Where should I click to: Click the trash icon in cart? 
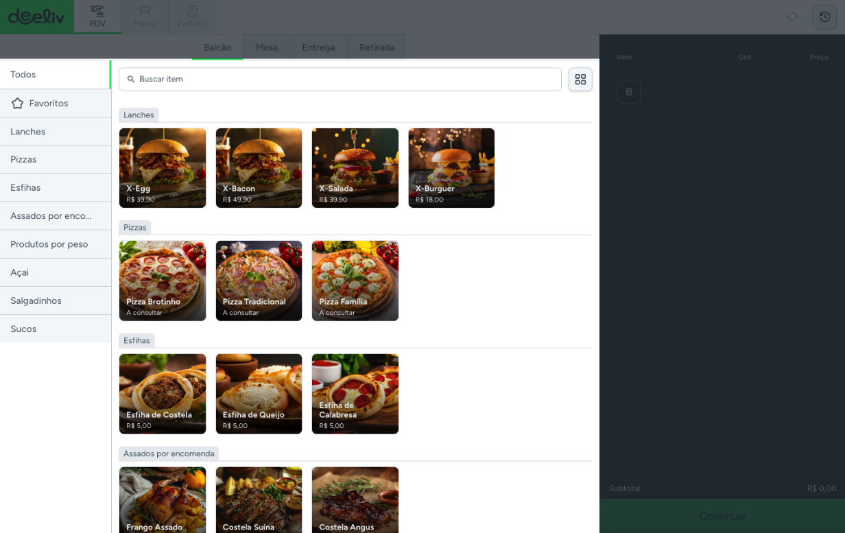[628, 92]
